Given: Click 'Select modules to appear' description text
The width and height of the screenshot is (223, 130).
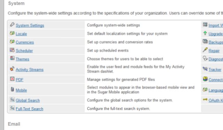Looking at the screenshot, I should click(x=141, y=90).
